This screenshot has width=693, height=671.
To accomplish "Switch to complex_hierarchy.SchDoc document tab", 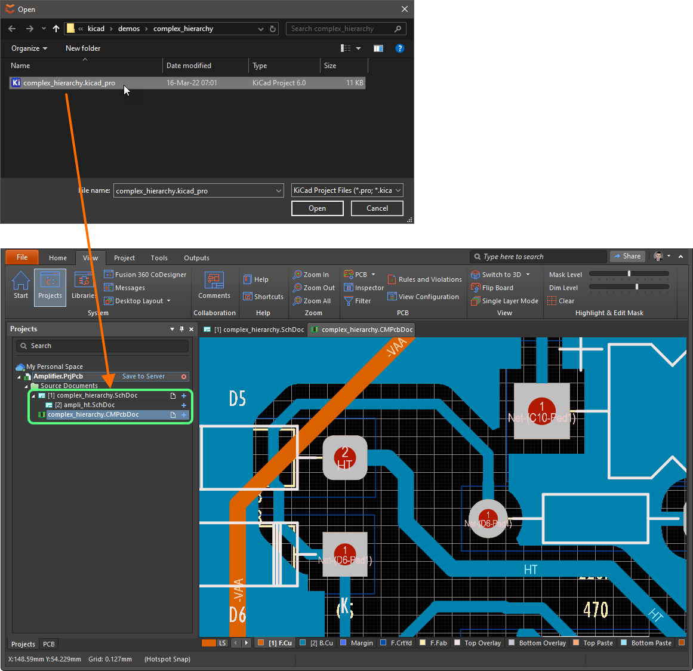I will point(254,330).
